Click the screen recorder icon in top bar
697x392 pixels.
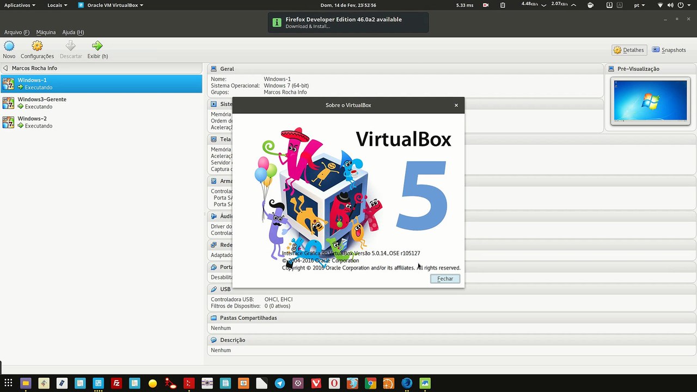point(487,5)
